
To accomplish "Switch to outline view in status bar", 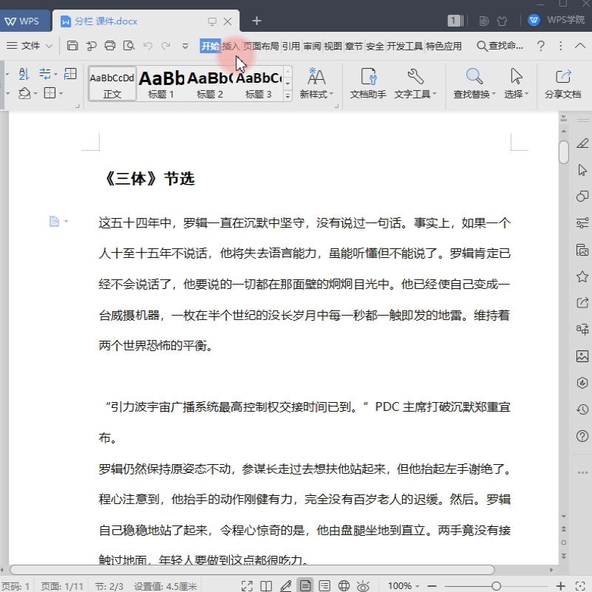I will point(323,584).
